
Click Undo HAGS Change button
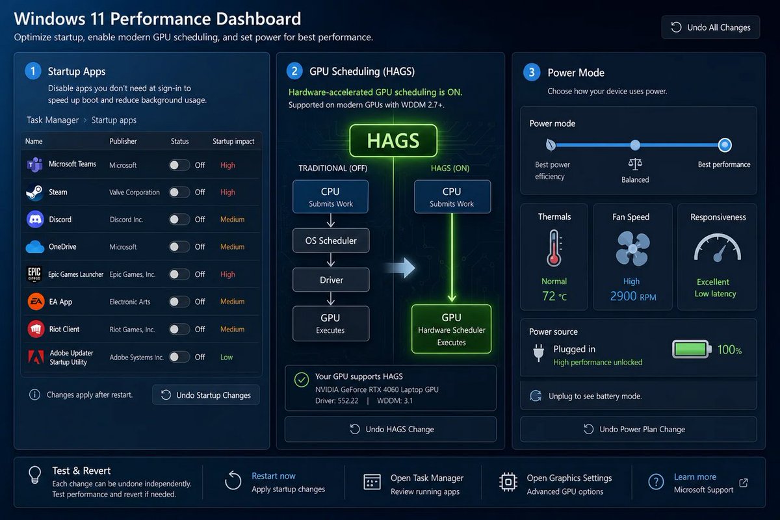click(x=391, y=429)
